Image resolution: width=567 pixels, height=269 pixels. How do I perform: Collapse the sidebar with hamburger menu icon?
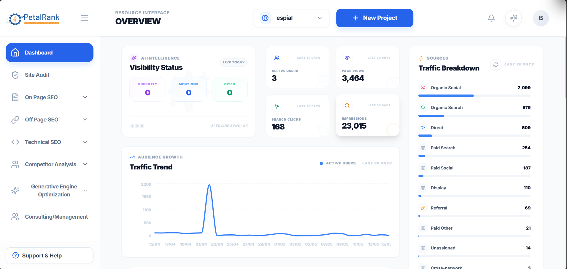point(85,18)
